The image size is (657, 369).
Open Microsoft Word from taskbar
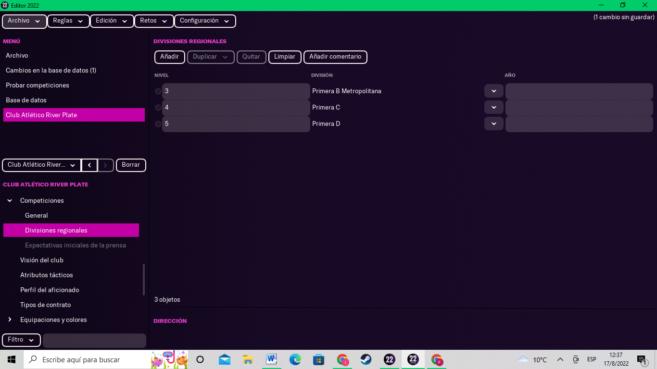tap(272, 359)
